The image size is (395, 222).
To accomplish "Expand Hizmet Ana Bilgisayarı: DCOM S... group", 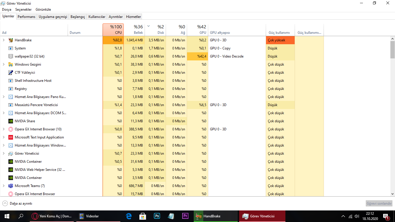I will click(x=3, y=113).
